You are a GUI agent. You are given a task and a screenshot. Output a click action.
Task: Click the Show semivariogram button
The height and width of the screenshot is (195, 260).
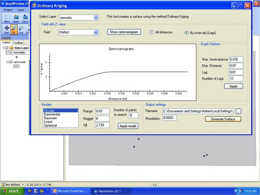(x=124, y=32)
